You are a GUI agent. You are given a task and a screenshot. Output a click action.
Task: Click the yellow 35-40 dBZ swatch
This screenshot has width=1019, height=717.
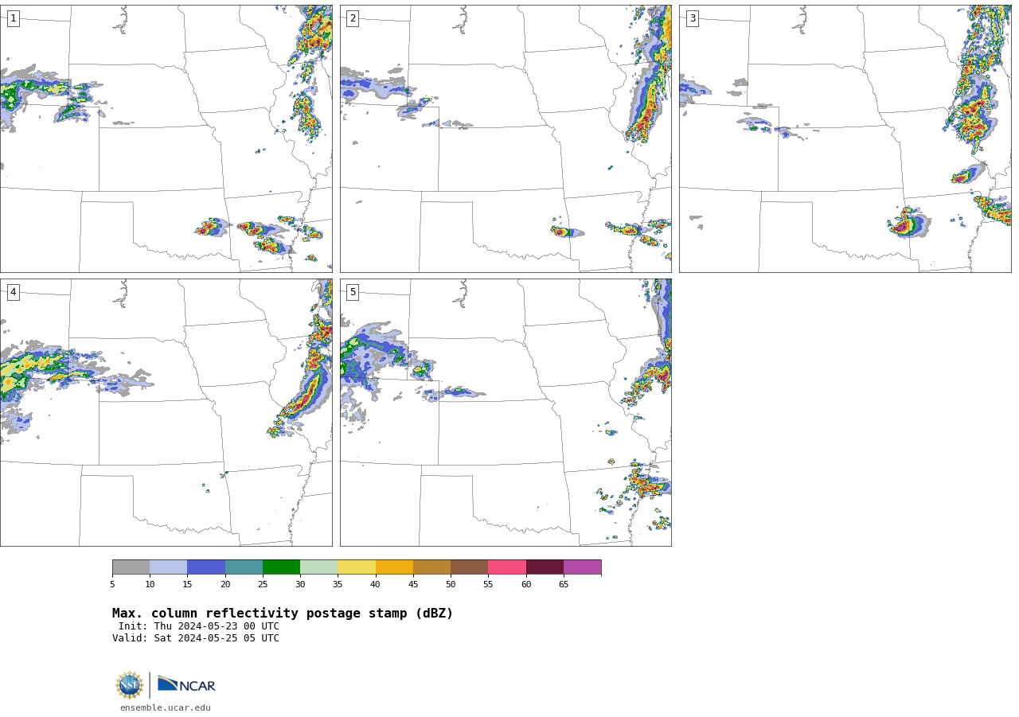[x=357, y=567]
